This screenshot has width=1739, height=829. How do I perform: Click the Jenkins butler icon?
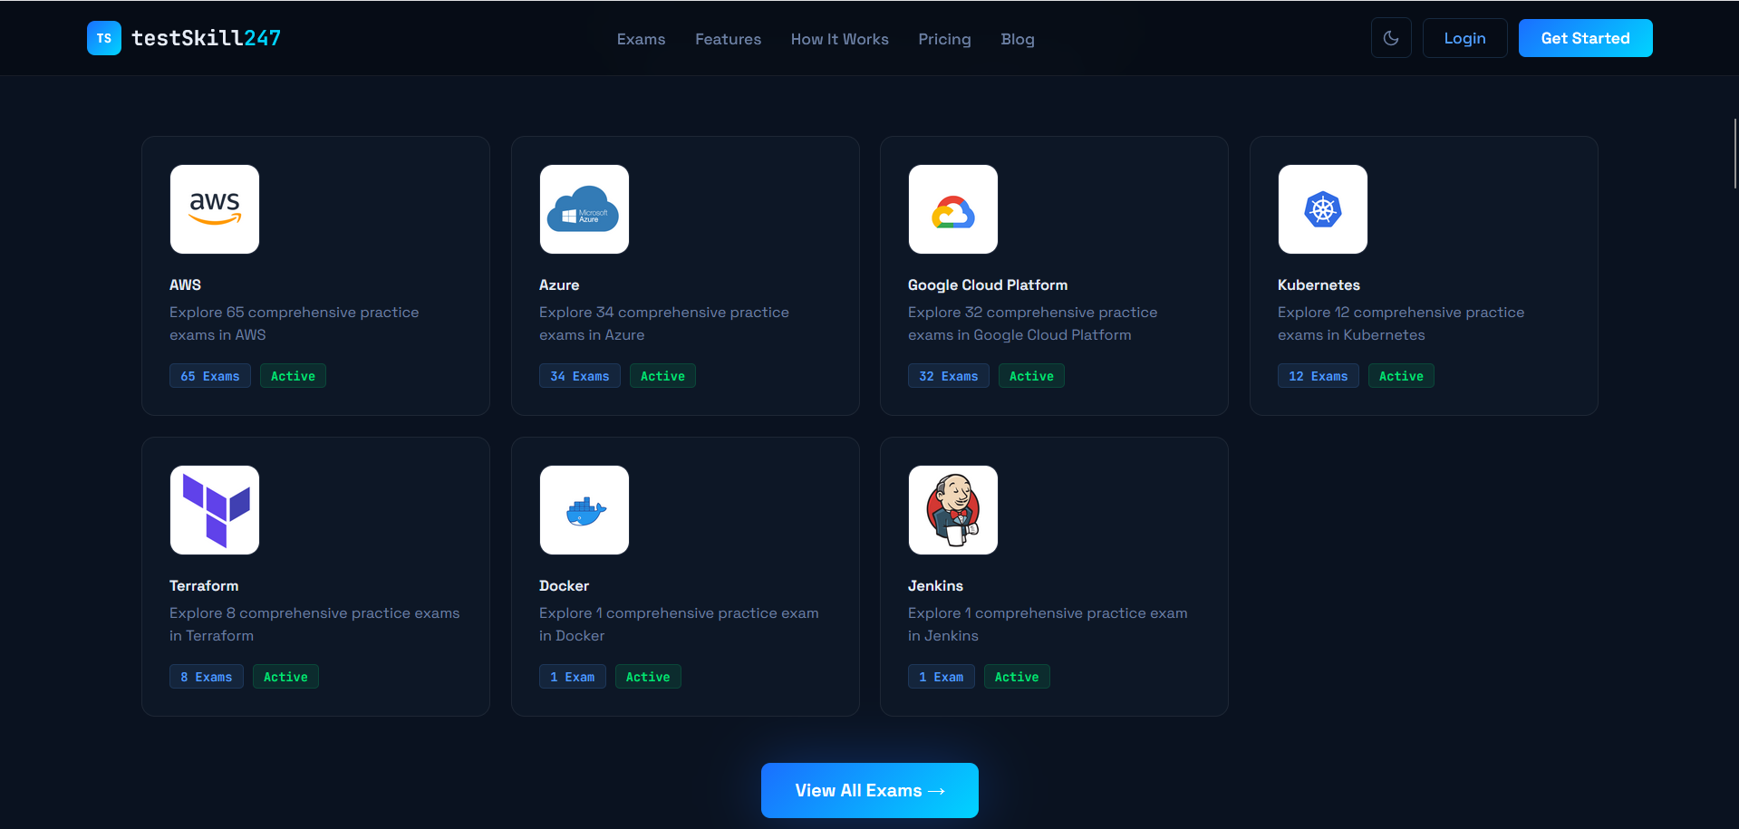tap(952, 509)
